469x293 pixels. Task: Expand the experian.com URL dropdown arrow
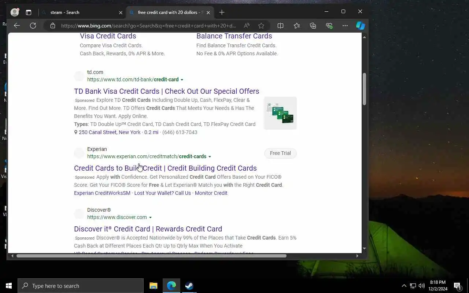tap(210, 157)
